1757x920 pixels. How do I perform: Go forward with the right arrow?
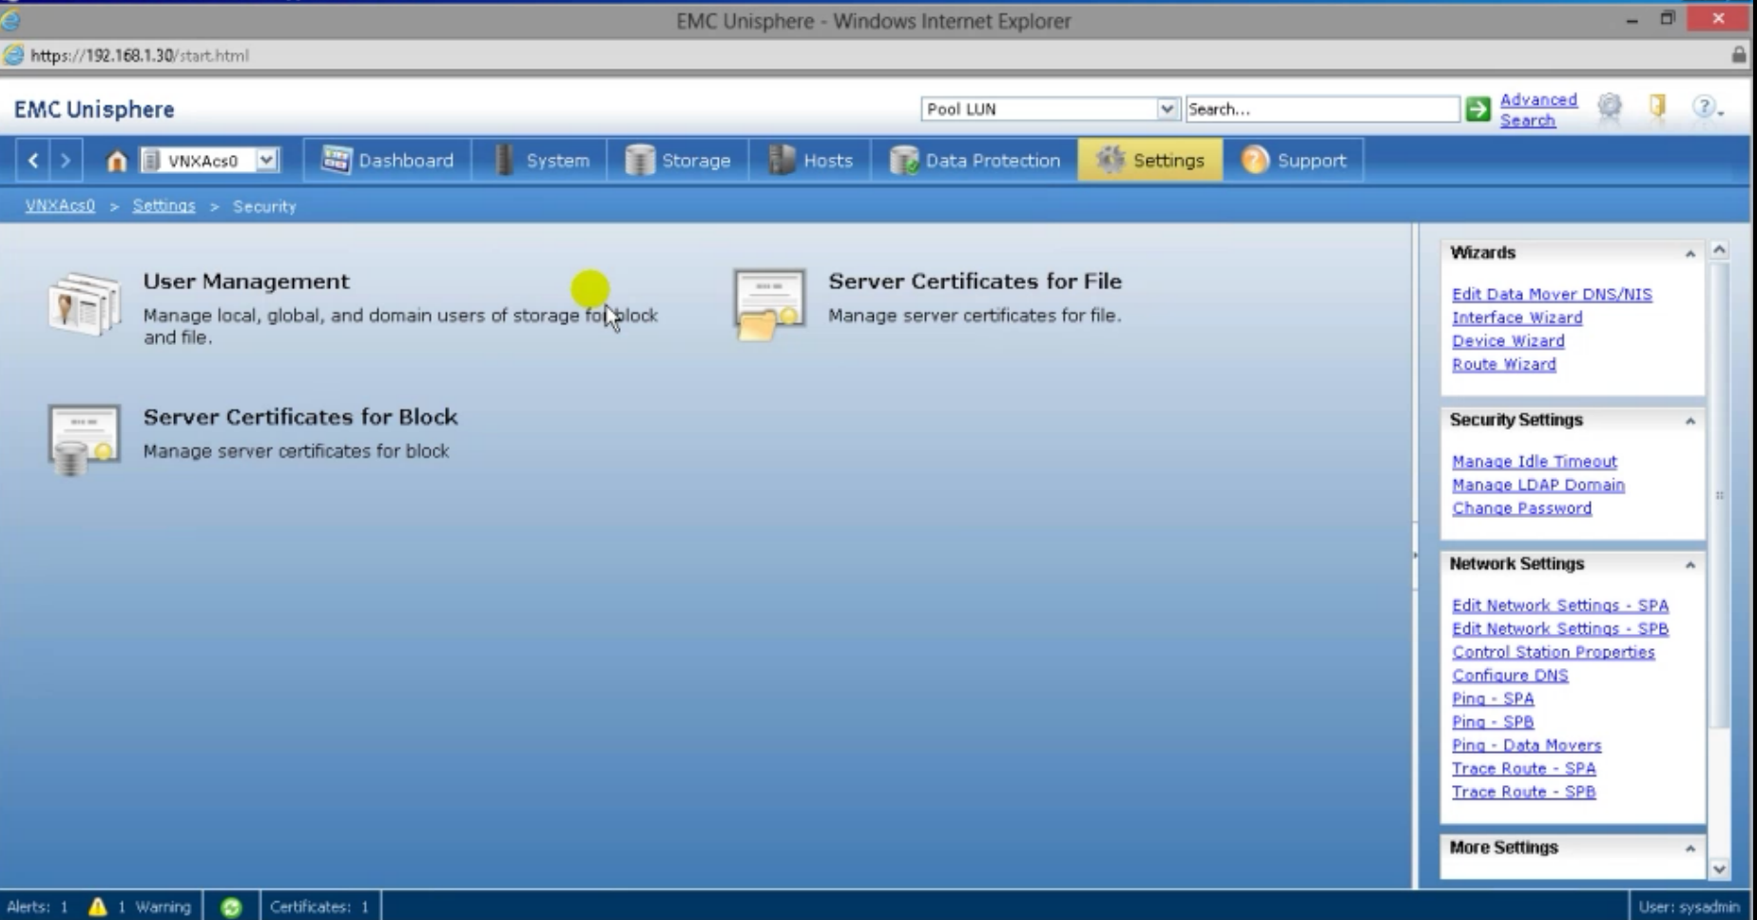click(x=65, y=161)
